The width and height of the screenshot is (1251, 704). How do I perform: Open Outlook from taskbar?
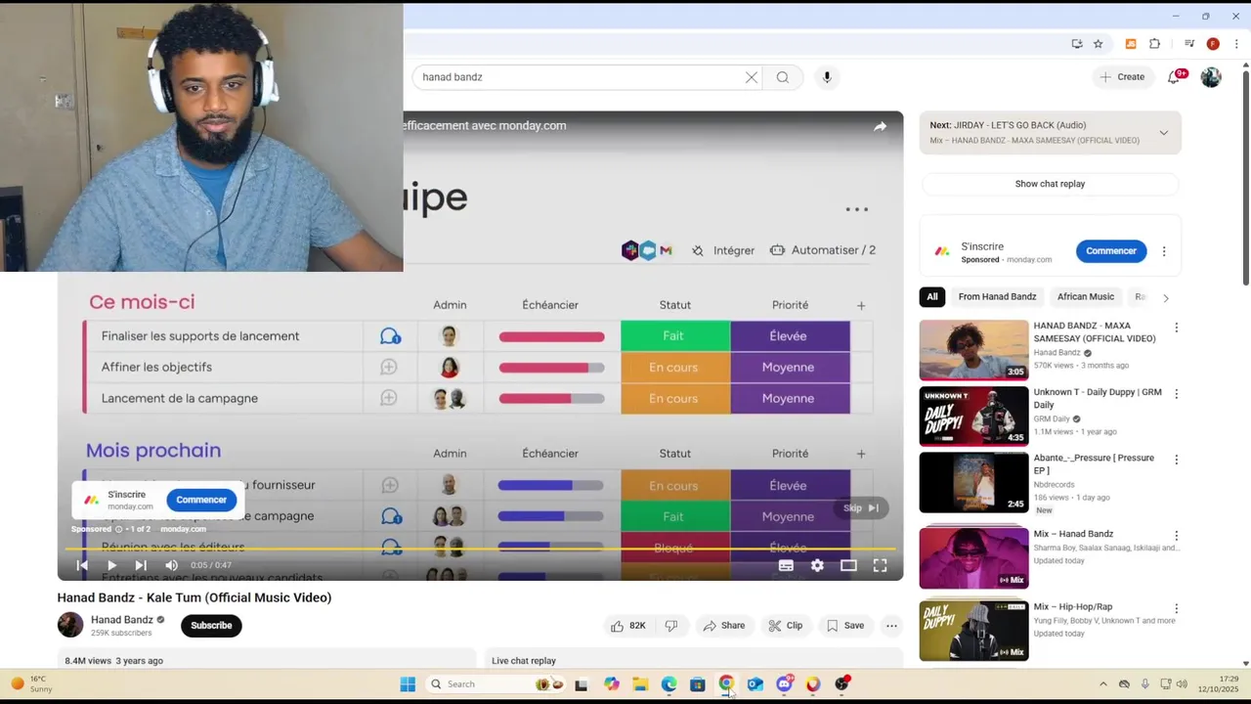(755, 684)
